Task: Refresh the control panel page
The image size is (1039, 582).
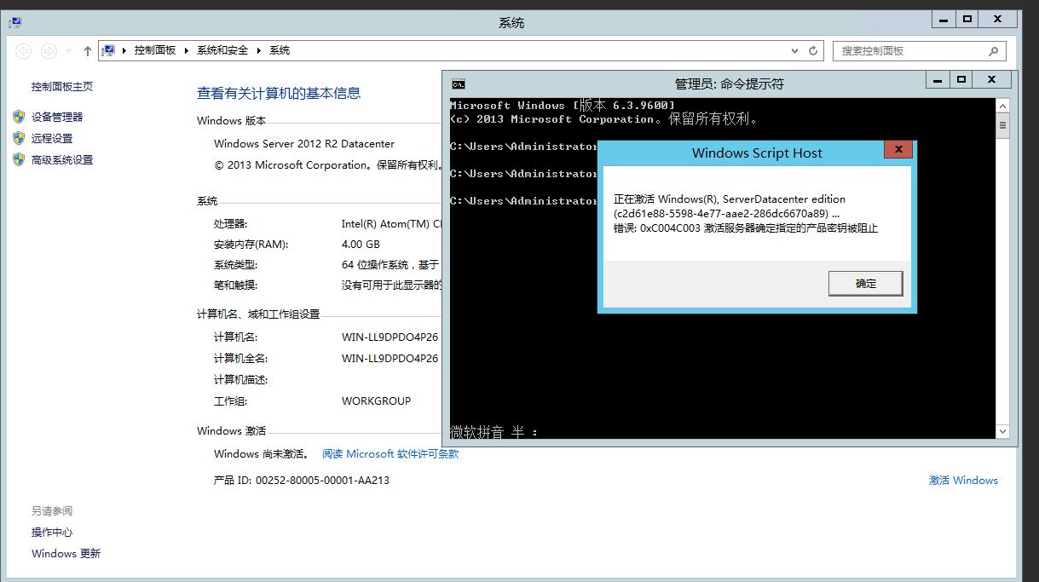Action: click(813, 50)
